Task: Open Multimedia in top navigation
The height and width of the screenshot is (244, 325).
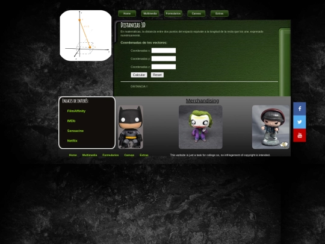Action: [x=150, y=13]
